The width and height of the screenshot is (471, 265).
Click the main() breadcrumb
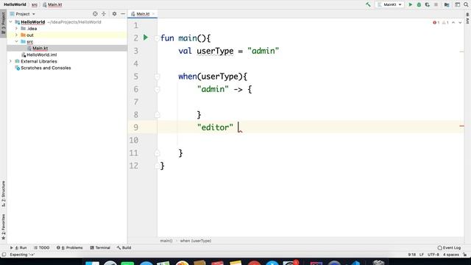(x=166, y=241)
